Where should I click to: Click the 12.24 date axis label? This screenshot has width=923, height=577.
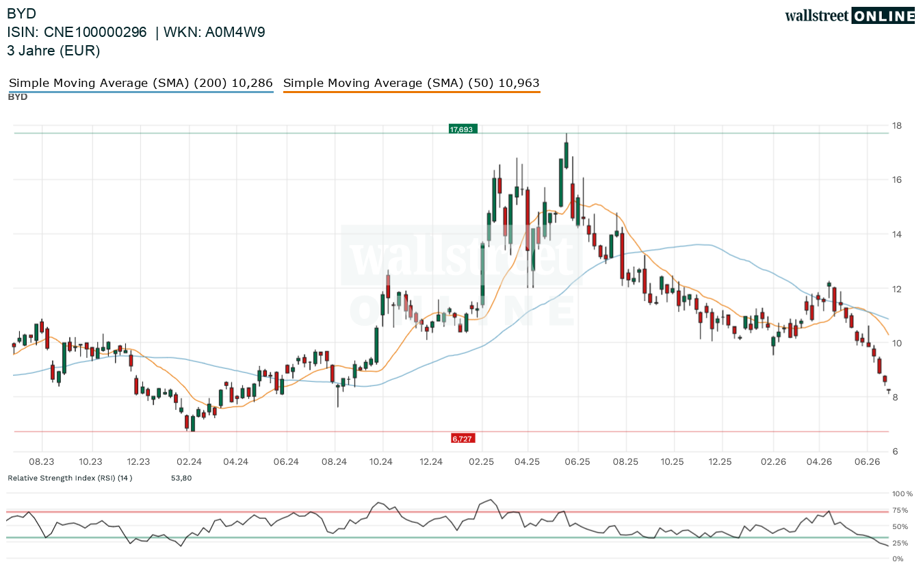coord(432,462)
